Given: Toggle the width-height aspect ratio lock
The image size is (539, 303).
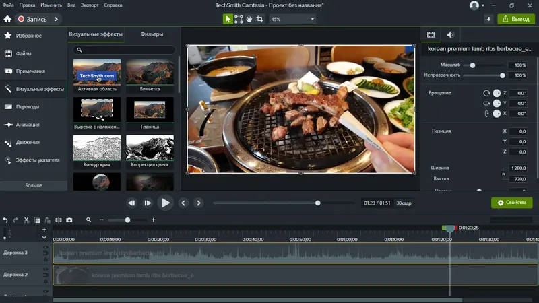Looking at the screenshot, I should click(x=503, y=174).
